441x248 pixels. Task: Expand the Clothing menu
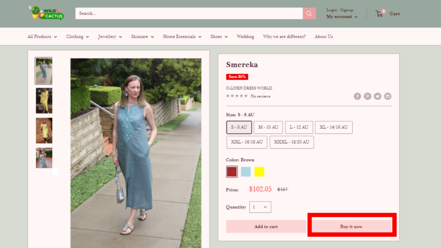click(x=78, y=37)
